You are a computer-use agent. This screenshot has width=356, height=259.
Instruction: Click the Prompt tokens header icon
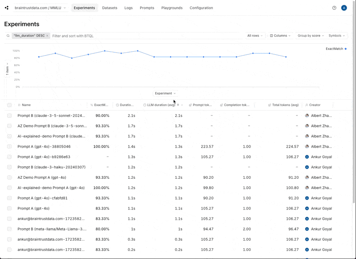click(x=190, y=105)
